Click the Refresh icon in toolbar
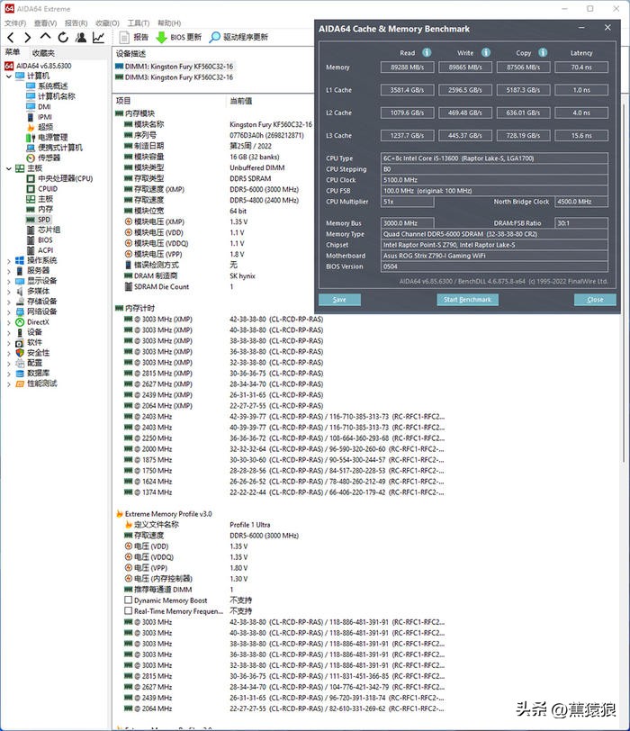 tap(63, 37)
